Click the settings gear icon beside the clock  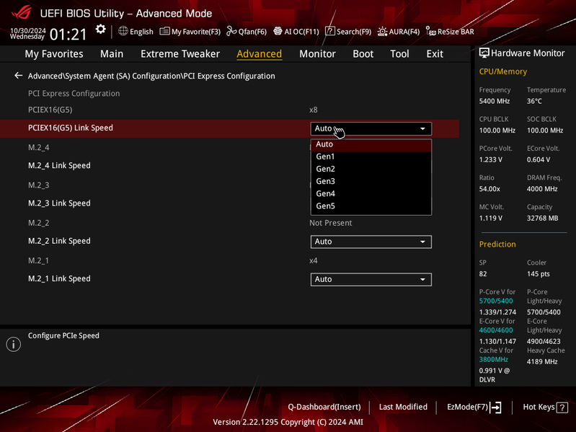click(100, 30)
